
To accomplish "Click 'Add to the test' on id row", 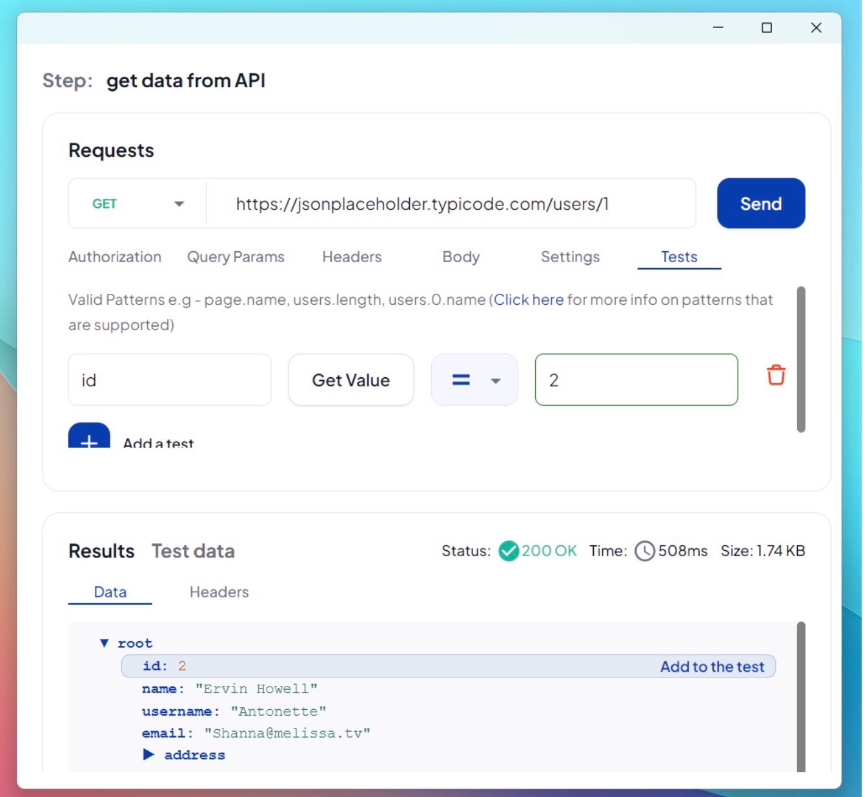I will 711,667.
